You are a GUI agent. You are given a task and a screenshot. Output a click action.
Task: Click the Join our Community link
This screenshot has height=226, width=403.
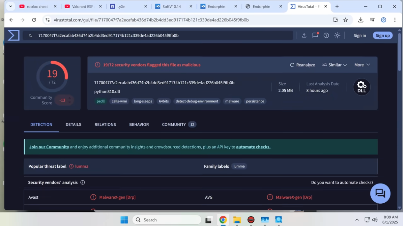[49, 147]
